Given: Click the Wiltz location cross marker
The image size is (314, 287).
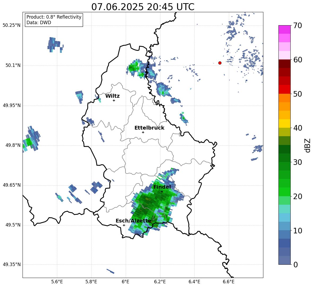Looking at the screenshot, I should coord(114,100).
